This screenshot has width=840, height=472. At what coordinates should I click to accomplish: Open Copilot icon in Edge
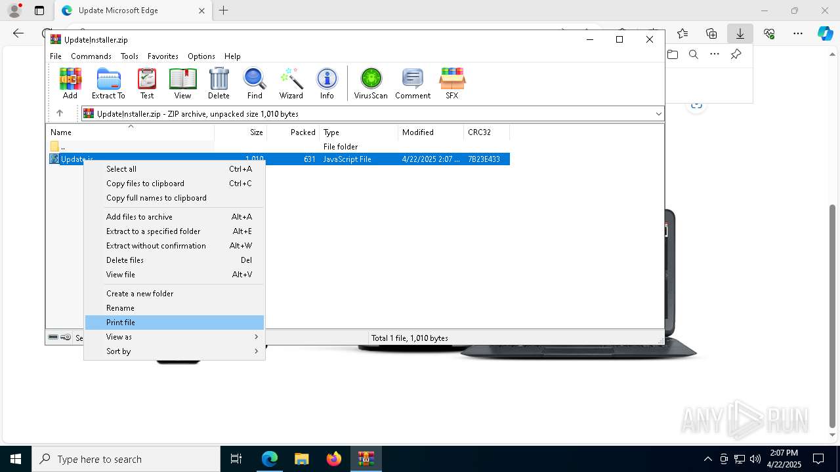825,33
